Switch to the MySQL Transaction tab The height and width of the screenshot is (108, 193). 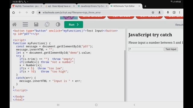pyautogui.click(x=27, y=6)
